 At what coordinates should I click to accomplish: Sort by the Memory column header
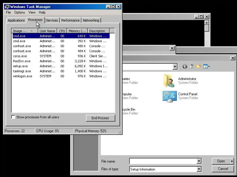pos(77,31)
